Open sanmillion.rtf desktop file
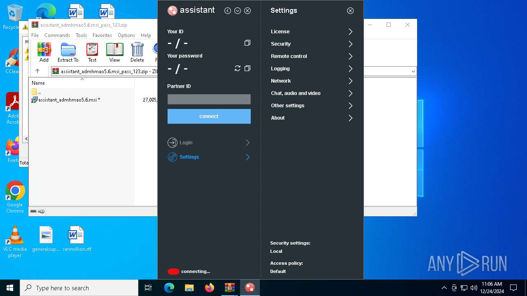Image resolution: width=527 pixels, height=296 pixels. pyautogui.click(x=77, y=239)
